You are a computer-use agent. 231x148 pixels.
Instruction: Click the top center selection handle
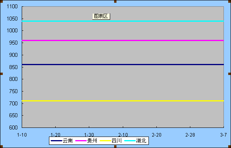[x=115, y=2]
